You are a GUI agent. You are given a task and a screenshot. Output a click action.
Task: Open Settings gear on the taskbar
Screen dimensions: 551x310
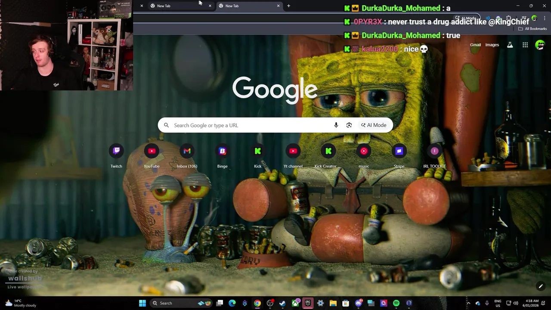tap(320, 303)
